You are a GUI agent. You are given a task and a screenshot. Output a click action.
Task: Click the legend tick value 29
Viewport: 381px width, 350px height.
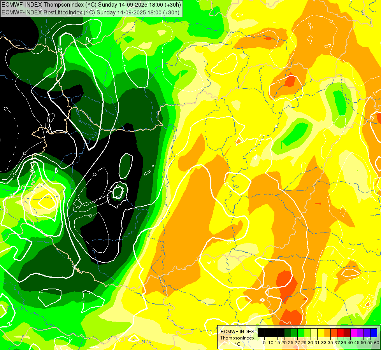tap(304, 343)
